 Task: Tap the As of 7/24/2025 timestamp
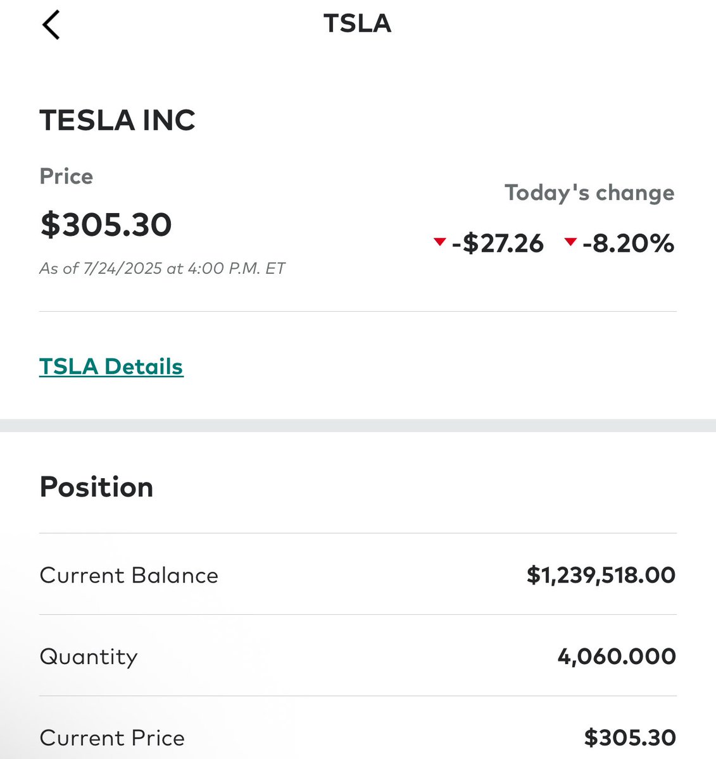162,268
